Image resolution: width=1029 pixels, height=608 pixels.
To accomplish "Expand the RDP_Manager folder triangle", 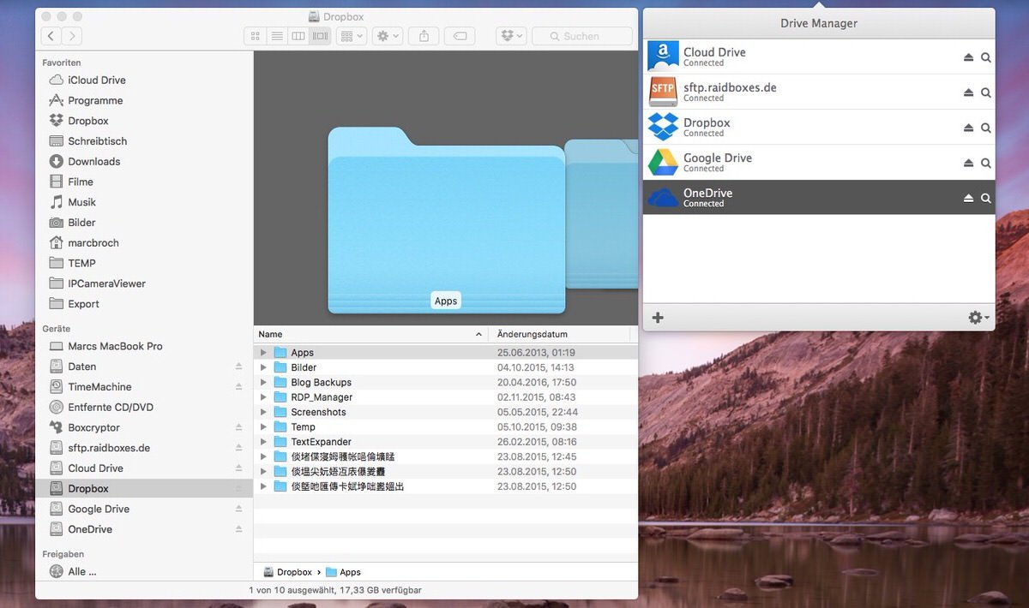I will [x=264, y=397].
